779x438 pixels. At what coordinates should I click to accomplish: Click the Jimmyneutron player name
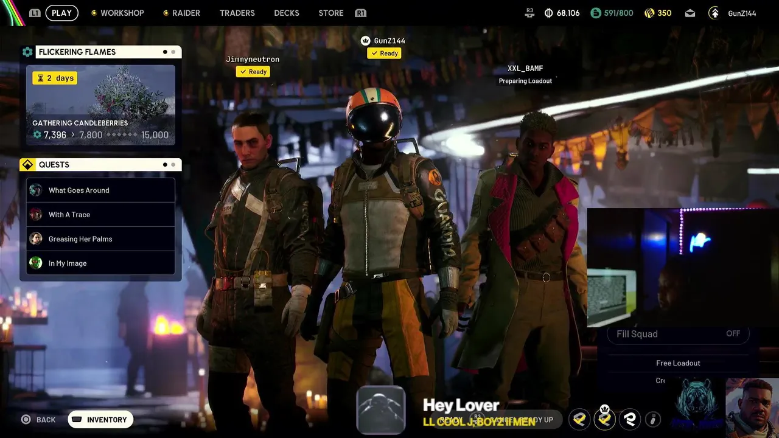coord(253,59)
